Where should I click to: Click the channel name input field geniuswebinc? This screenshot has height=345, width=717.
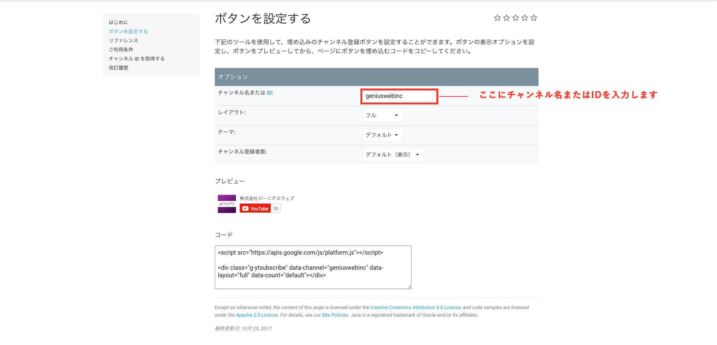(x=397, y=96)
